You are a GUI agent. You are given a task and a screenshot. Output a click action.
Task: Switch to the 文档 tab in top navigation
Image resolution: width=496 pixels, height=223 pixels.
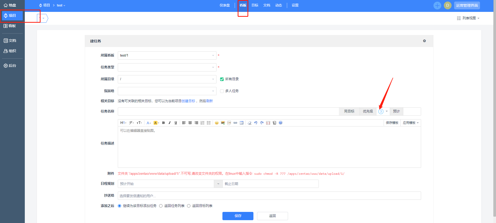click(x=267, y=5)
